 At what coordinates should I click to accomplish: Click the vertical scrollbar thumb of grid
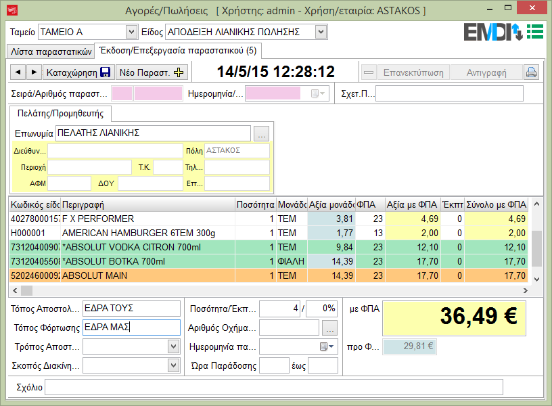coord(536,248)
